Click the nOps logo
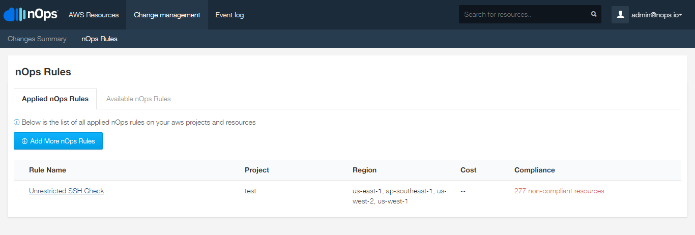695x235 pixels. click(31, 14)
